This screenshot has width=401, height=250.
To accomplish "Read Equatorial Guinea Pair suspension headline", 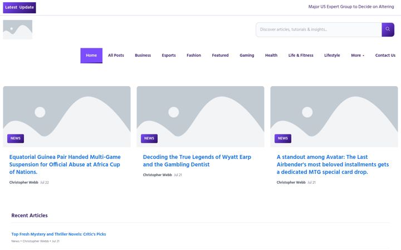I will 65,164.
